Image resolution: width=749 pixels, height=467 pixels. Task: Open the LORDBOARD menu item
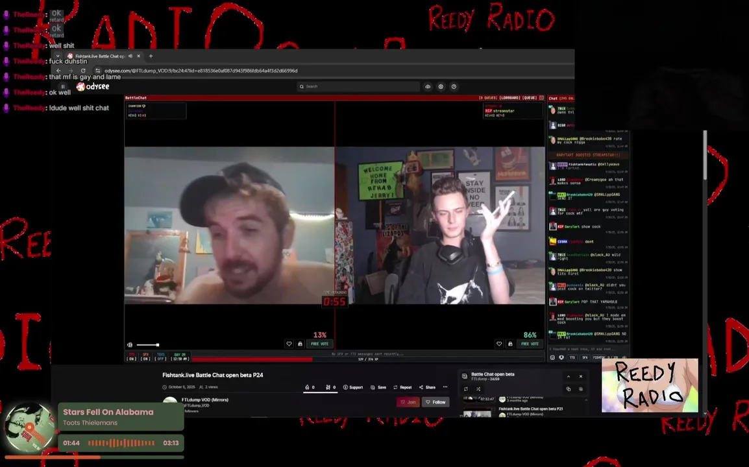coord(510,98)
